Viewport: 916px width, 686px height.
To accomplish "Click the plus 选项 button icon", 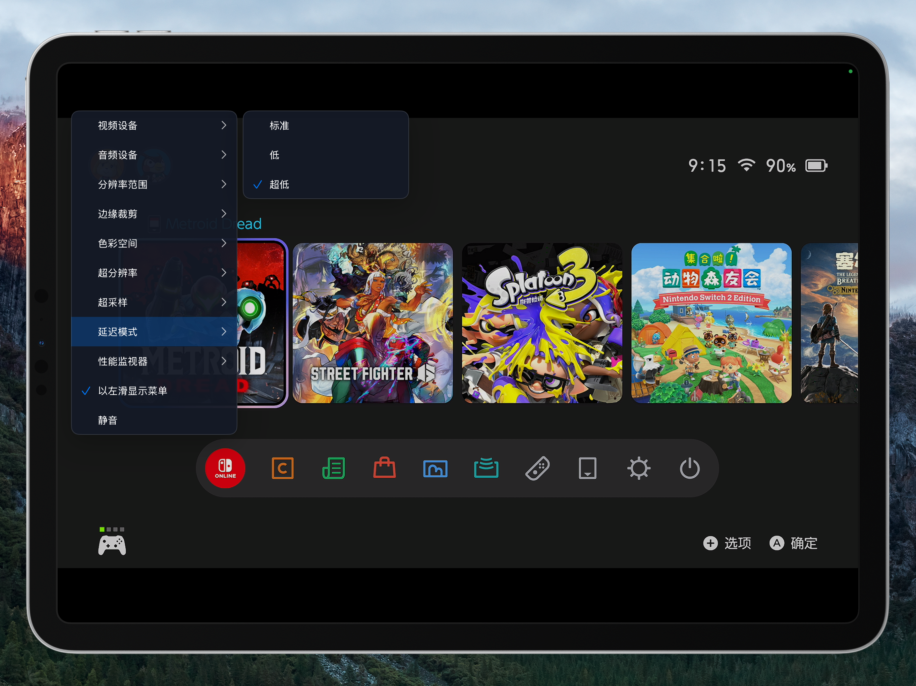I will (710, 543).
